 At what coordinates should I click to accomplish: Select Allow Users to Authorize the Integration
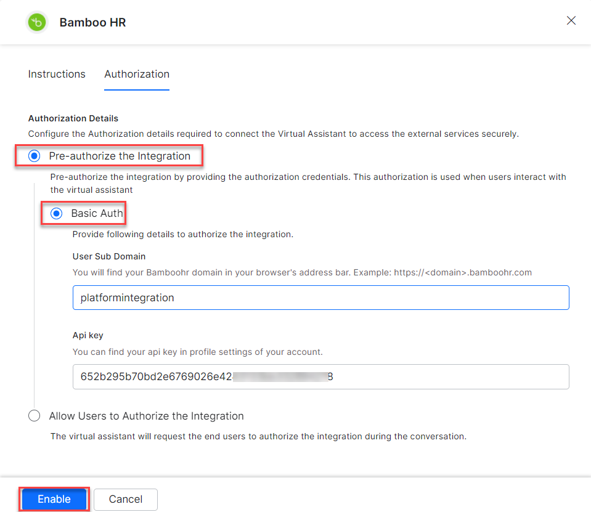pyautogui.click(x=35, y=416)
